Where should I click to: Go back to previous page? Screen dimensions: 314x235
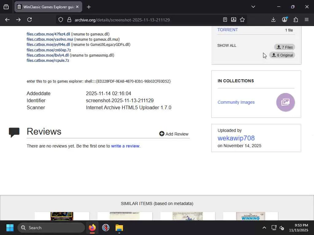[7, 20]
